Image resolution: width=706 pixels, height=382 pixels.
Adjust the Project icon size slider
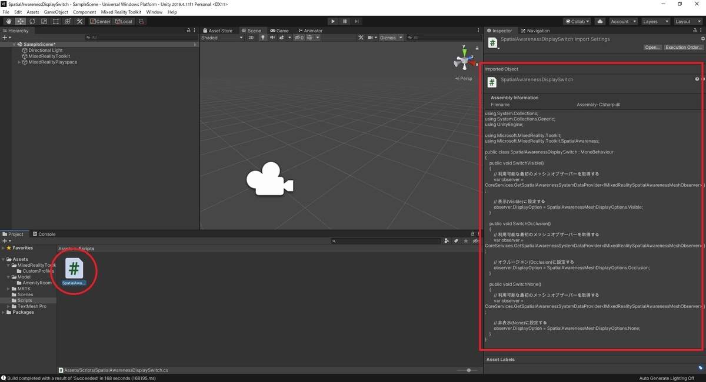pyautogui.click(x=468, y=370)
